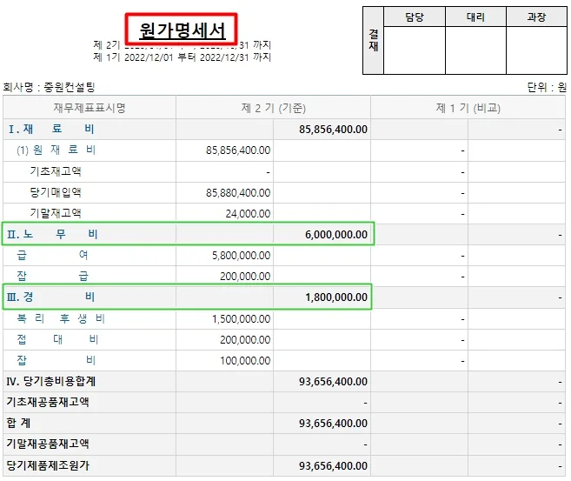Select the Ⅰ. 재료비 row label
Image resolution: width=571 pixels, height=481 pixels.
pyautogui.click(x=51, y=129)
